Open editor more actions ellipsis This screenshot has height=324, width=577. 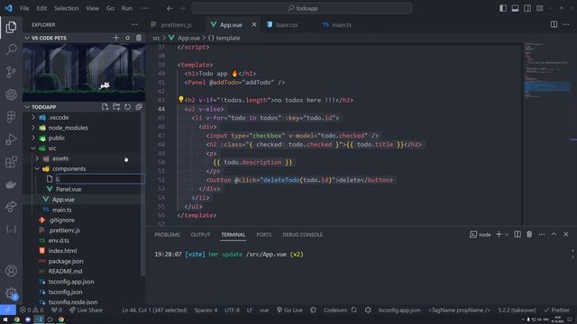click(x=566, y=24)
